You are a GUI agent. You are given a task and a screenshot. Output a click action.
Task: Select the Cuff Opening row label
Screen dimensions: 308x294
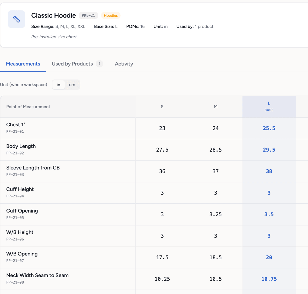(22, 211)
